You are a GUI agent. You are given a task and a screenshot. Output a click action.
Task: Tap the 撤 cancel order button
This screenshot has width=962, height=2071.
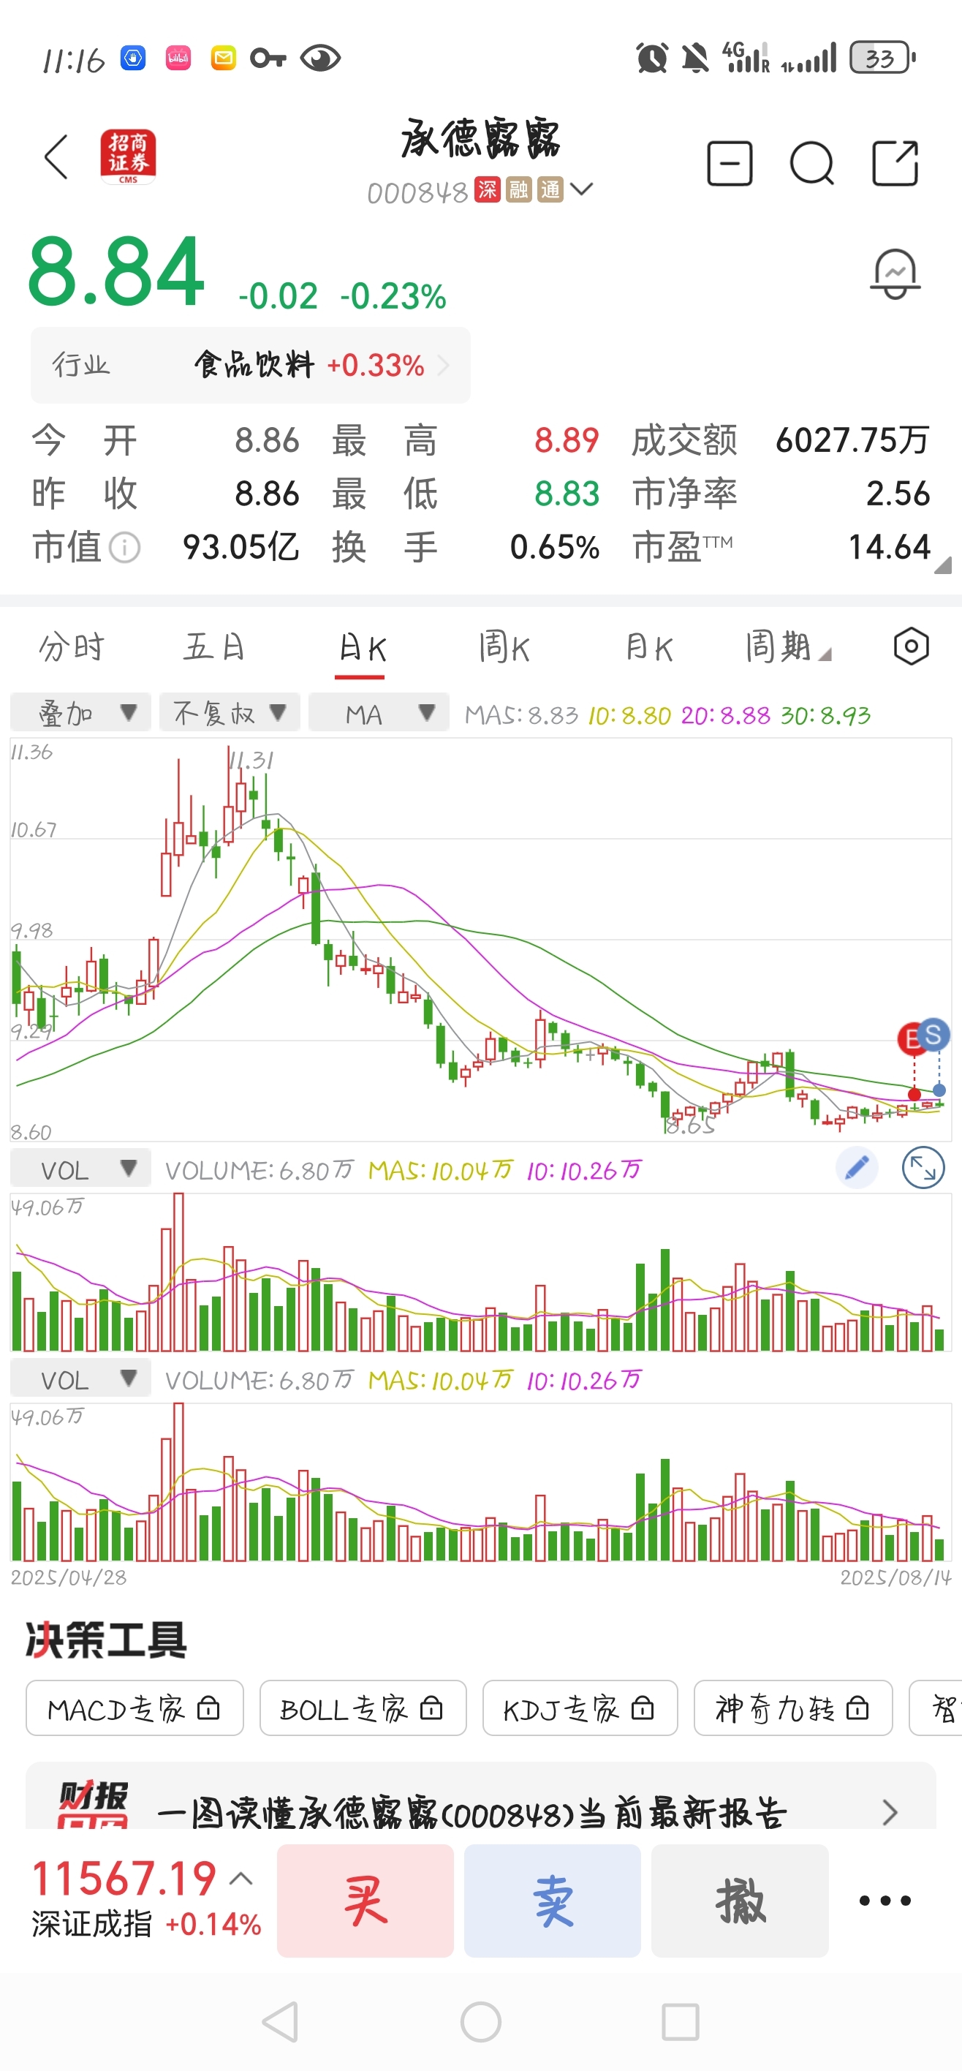click(741, 1901)
